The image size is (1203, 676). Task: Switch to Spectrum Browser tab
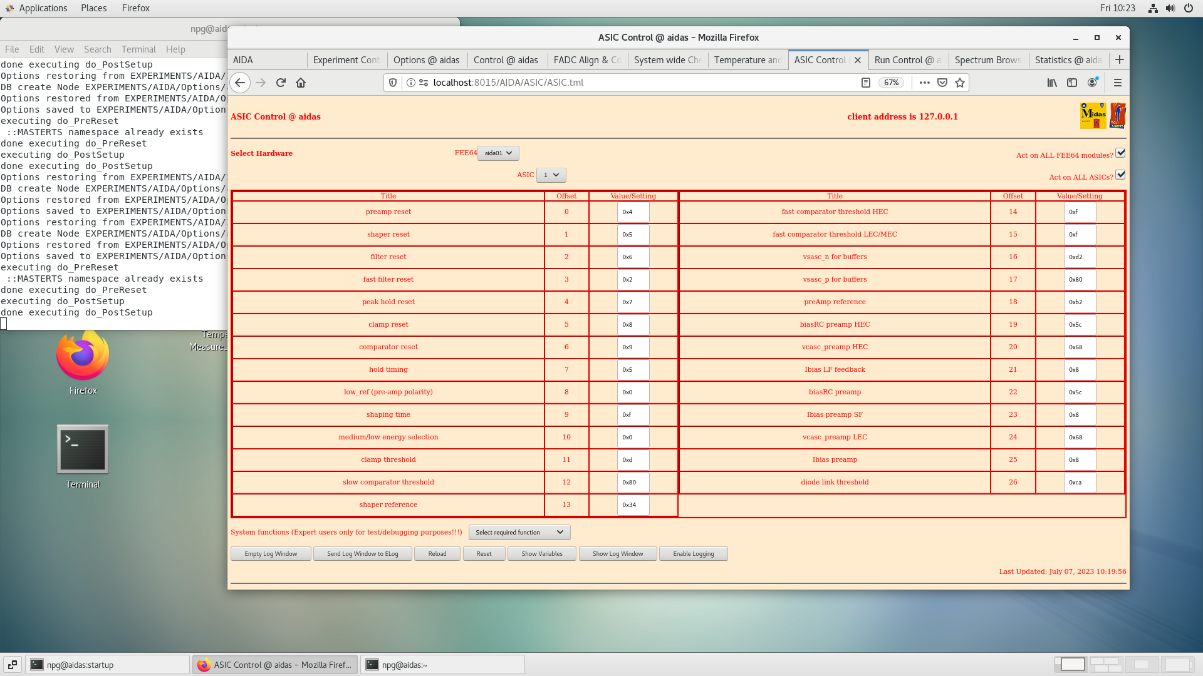tap(987, 60)
